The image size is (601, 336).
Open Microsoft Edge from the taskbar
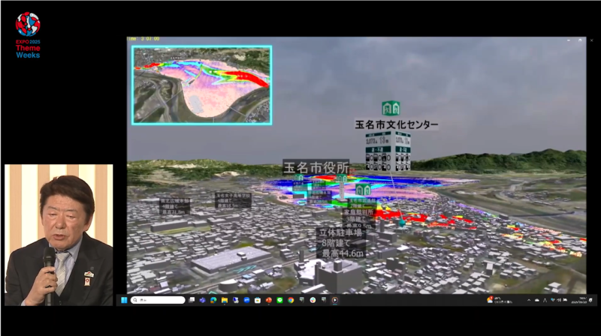213,300
